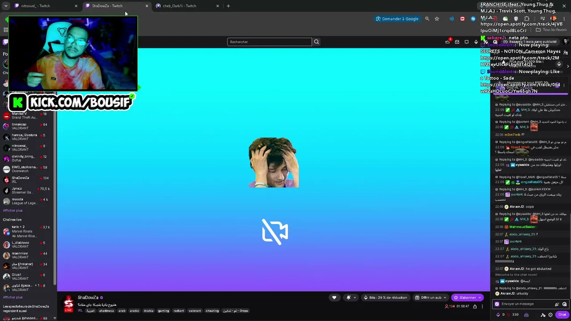The image size is (571, 321).
Task: Open the emote picker in chat
Action: 564,304
